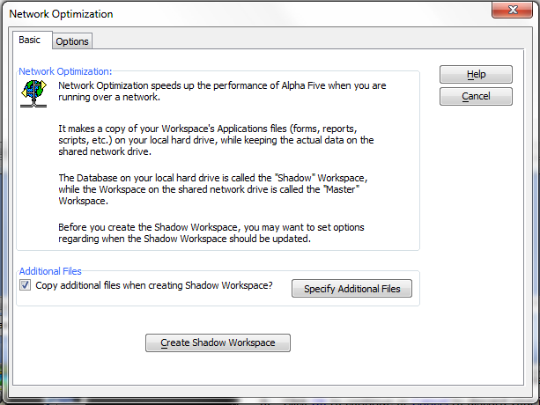Click the Network Optimization globe icon
The image size is (540, 405).
33,93
